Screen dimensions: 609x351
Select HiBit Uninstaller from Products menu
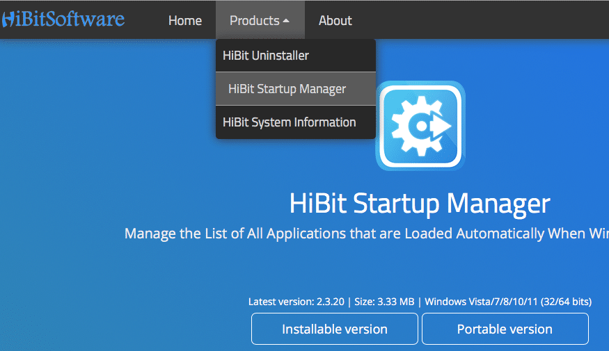coord(296,56)
